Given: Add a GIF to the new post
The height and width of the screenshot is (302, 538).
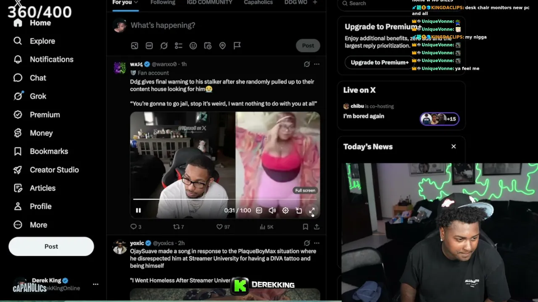Looking at the screenshot, I should (149, 46).
